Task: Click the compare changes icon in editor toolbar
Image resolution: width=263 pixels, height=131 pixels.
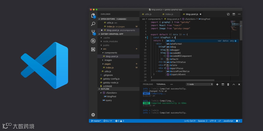Action: [228, 14]
